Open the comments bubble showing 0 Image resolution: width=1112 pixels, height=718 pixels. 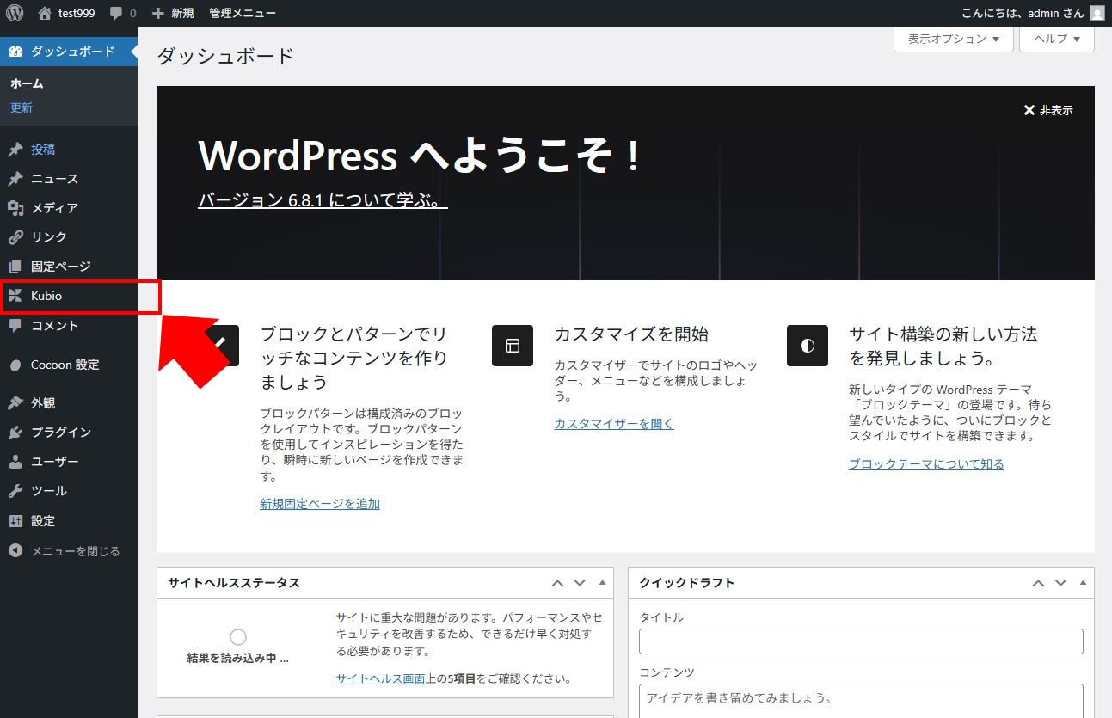[123, 13]
